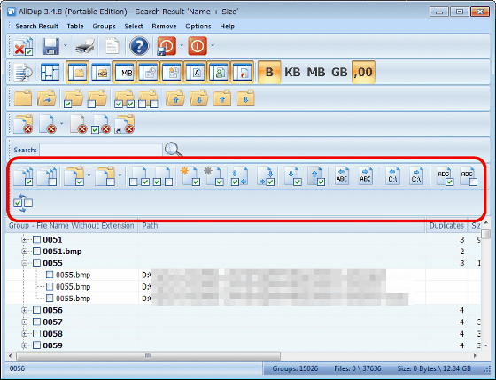Screen dimensions: 496x380
Task: Sort by Group - File Name Without Extension header
Action: (72, 226)
